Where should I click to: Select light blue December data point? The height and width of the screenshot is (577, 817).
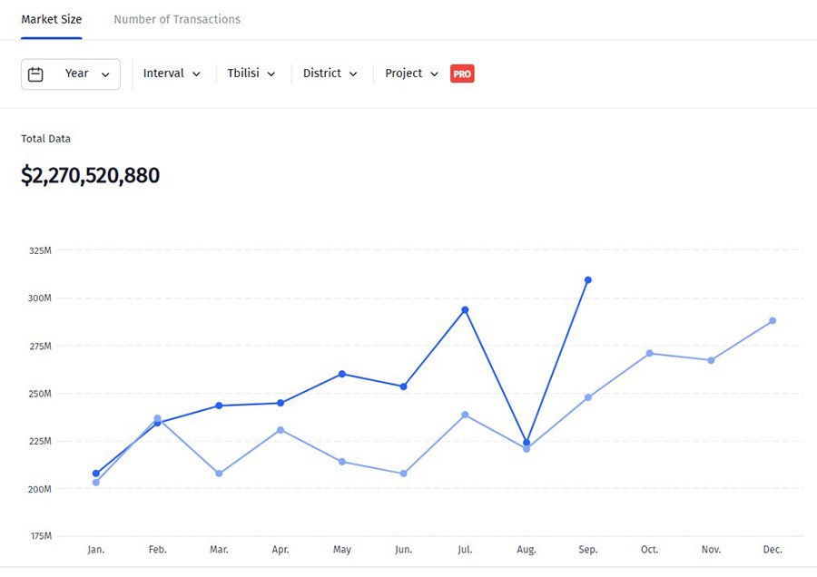point(773,320)
